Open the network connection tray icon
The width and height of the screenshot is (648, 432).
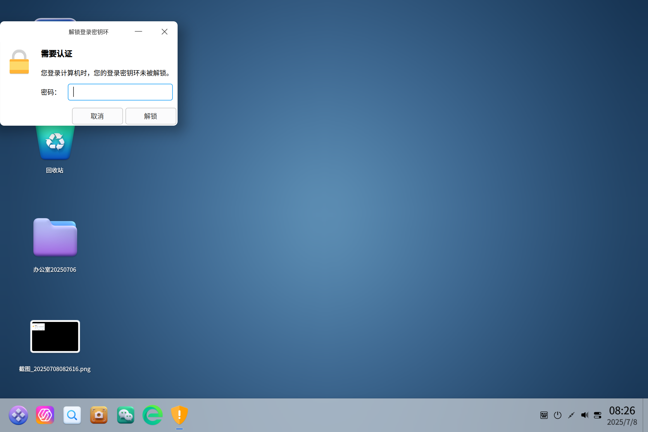[571, 415]
